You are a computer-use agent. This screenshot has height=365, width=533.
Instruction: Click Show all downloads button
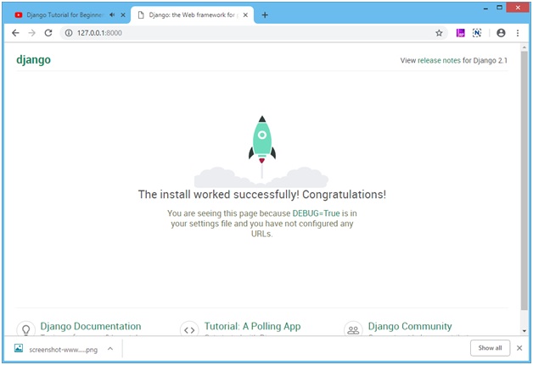(490, 348)
